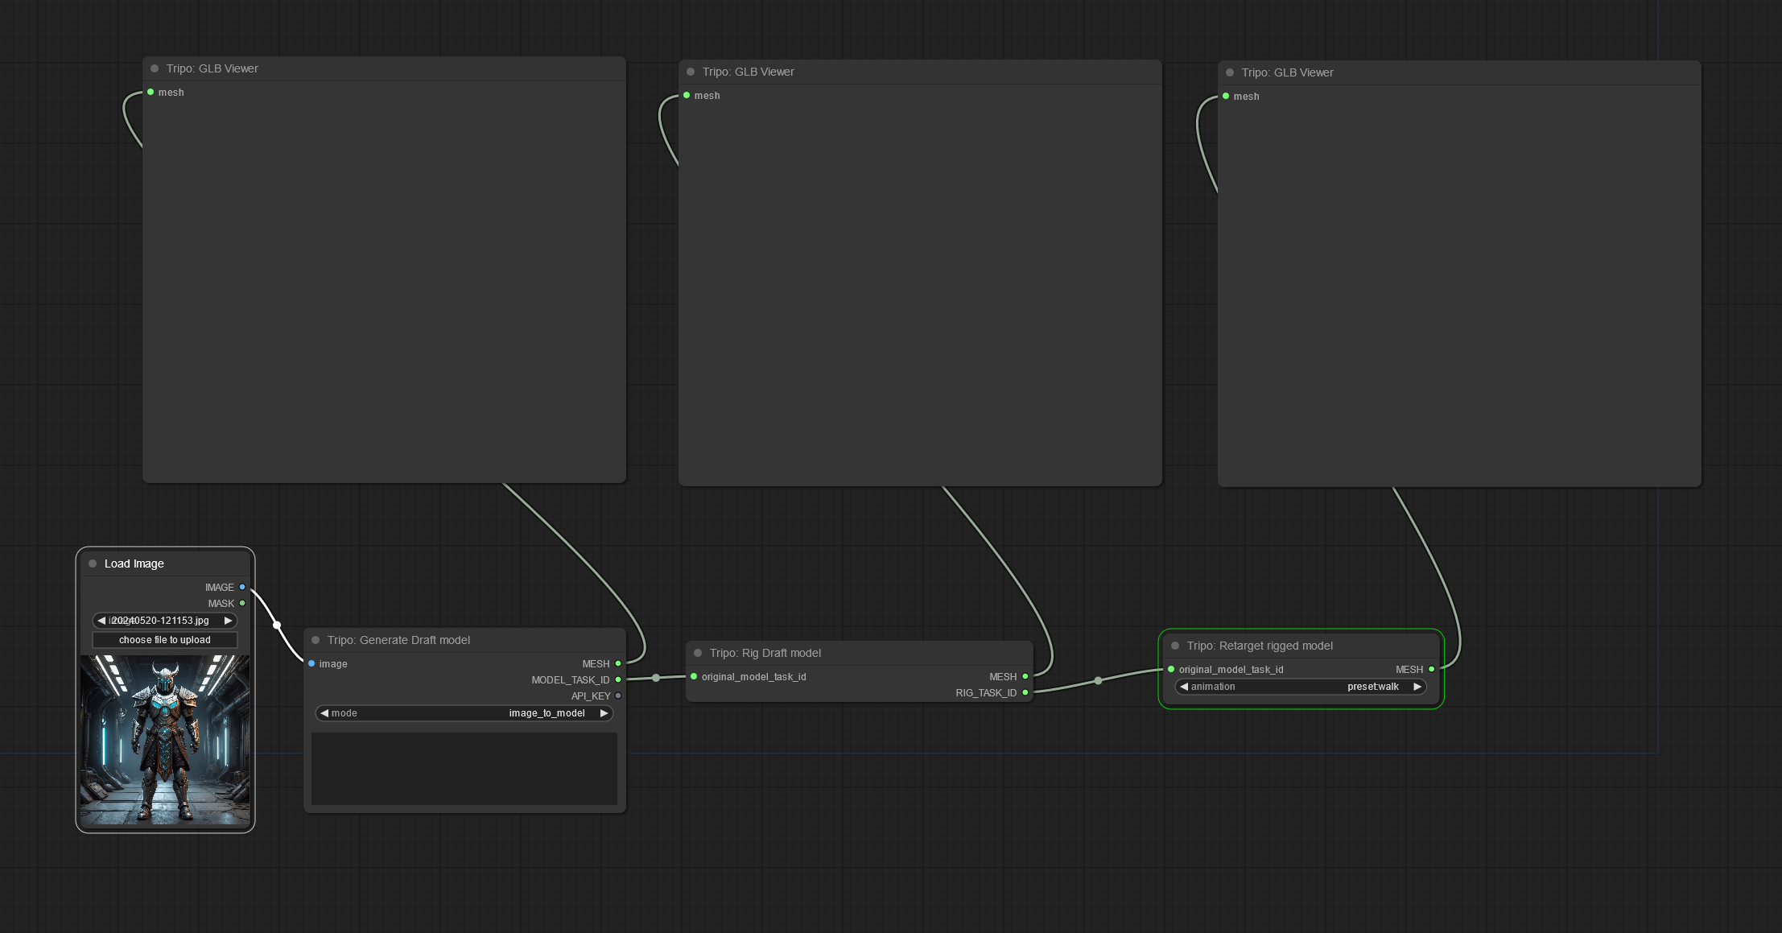Click next arrow on animation selector

click(x=1417, y=687)
